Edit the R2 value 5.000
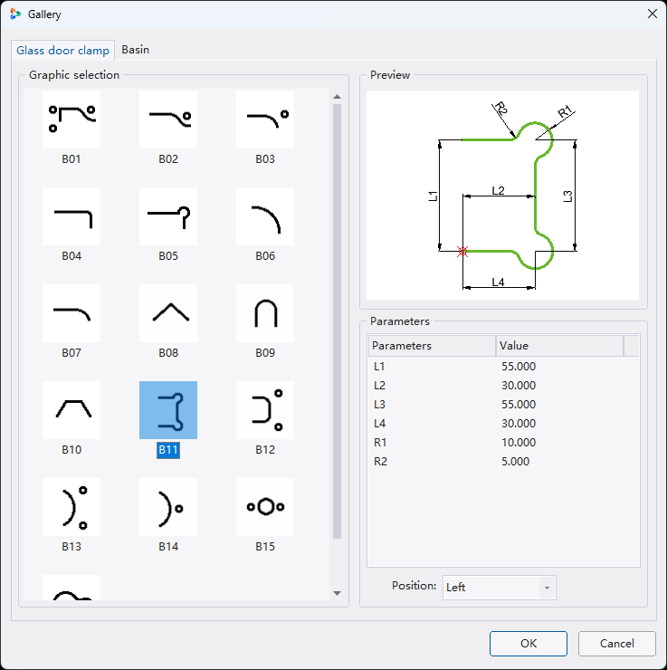Screen dimensions: 667x670 coord(516,462)
